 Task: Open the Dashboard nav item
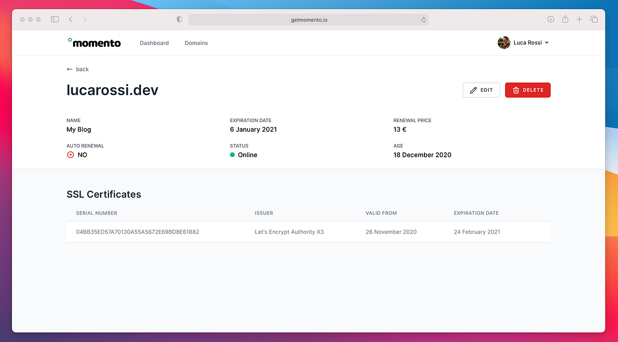pyautogui.click(x=154, y=43)
